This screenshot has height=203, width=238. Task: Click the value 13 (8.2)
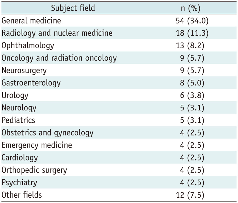pyautogui.click(x=190, y=45)
